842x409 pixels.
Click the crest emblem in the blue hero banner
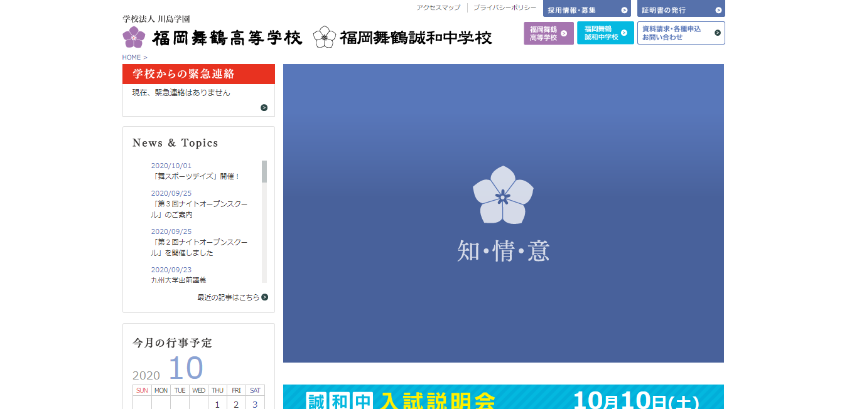(502, 196)
